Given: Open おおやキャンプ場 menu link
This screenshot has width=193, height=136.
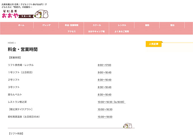Looking at the screenshot, I should tap(96, 31).
